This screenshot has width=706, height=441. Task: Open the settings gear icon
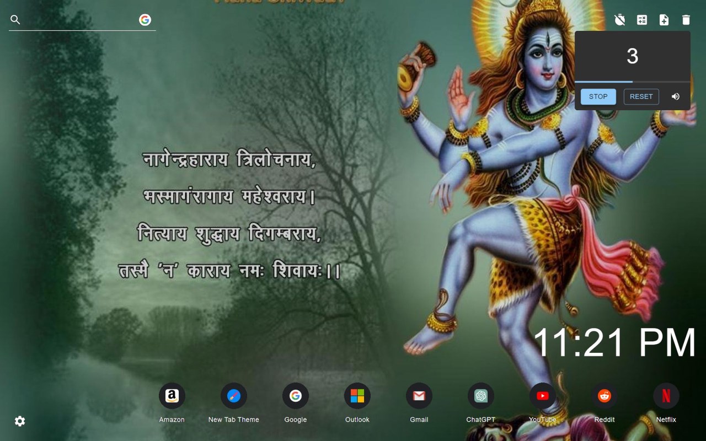pyautogui.click(x=20, y=421)
